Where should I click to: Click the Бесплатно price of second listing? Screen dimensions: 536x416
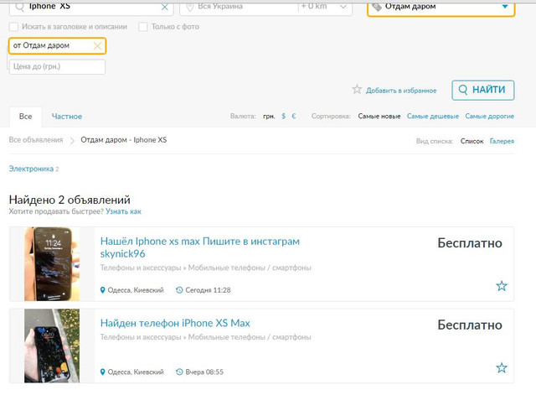(x=470, y=325)
